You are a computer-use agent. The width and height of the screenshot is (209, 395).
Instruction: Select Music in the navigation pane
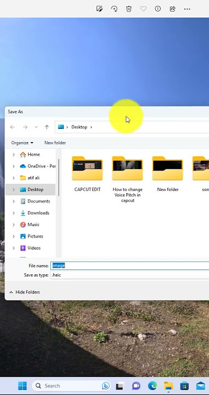point(30,224)
